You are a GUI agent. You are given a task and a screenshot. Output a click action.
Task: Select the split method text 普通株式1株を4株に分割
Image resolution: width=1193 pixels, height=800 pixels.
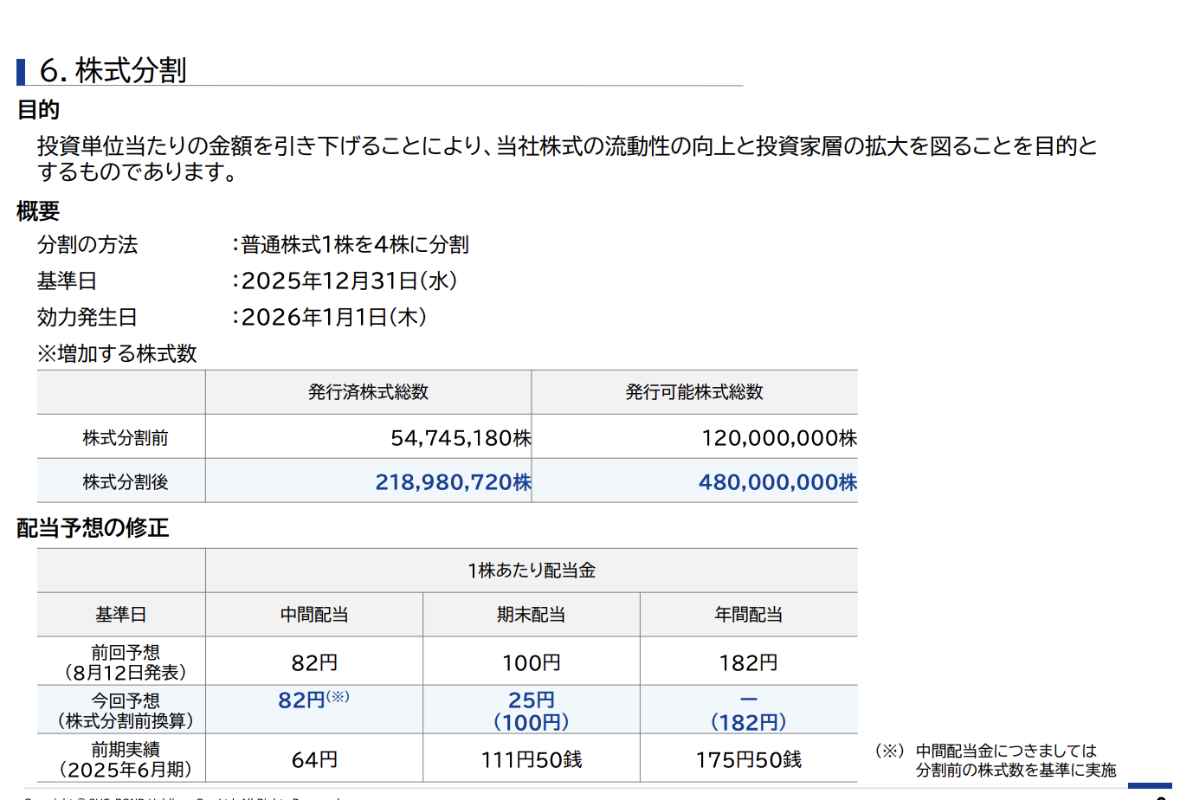pyautogui.click(x=354, y=245)
